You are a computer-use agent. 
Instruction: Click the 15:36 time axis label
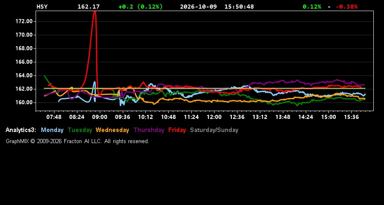[351, 117]
